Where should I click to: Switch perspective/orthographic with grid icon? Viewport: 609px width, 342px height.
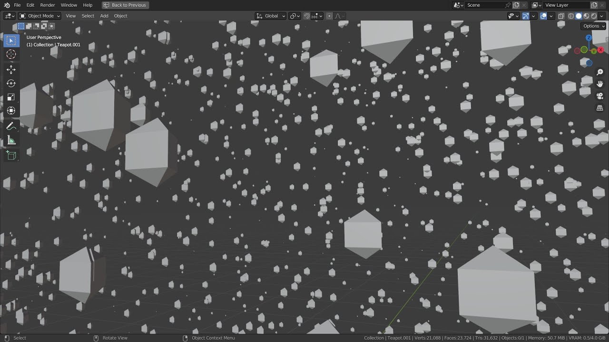(600, 108)
